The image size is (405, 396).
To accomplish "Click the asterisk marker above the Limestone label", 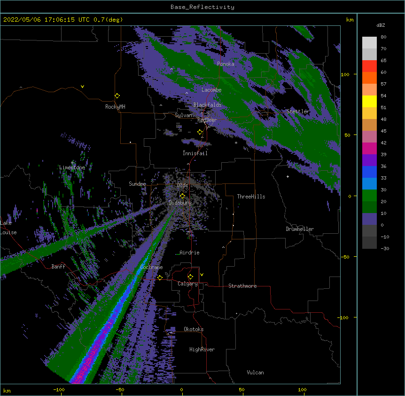I will click(72, 163).
